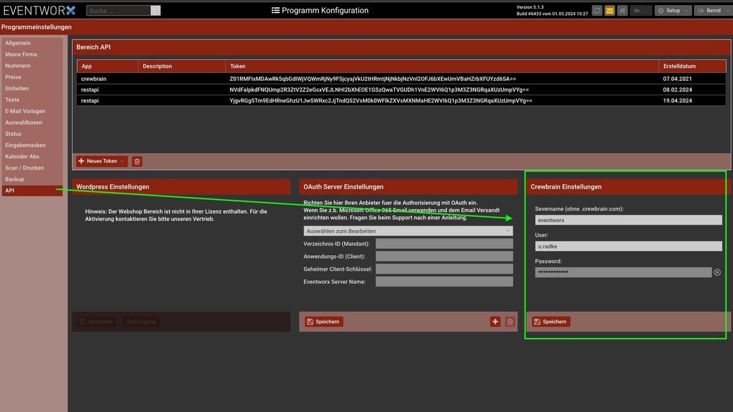Save the Crewbrain Einstellungen with Speichern
Screen dimensions: 733x412
pos(550,321)
